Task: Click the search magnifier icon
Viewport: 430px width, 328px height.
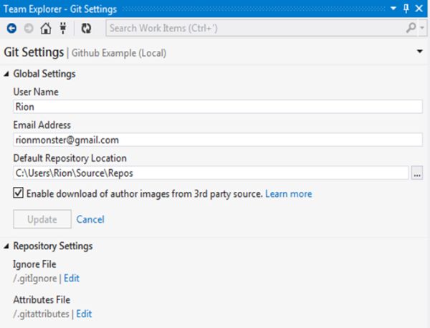Action: click(410, 29)
